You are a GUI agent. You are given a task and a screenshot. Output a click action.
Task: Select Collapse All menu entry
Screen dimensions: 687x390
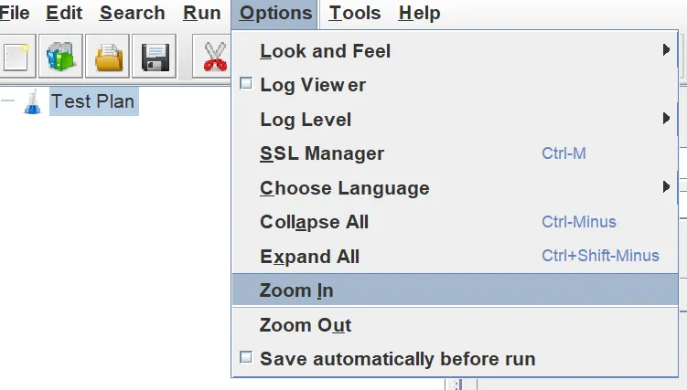(314, 222)
